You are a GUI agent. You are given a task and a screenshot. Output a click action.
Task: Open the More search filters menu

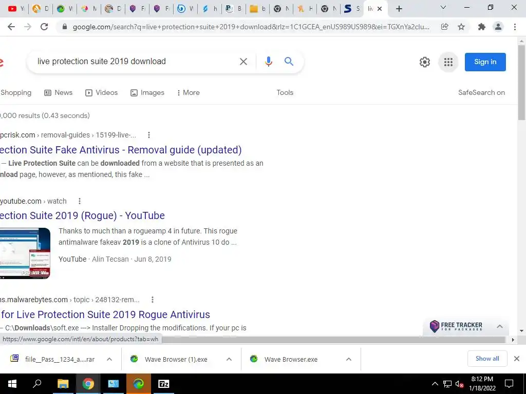(x=188, y=93)
